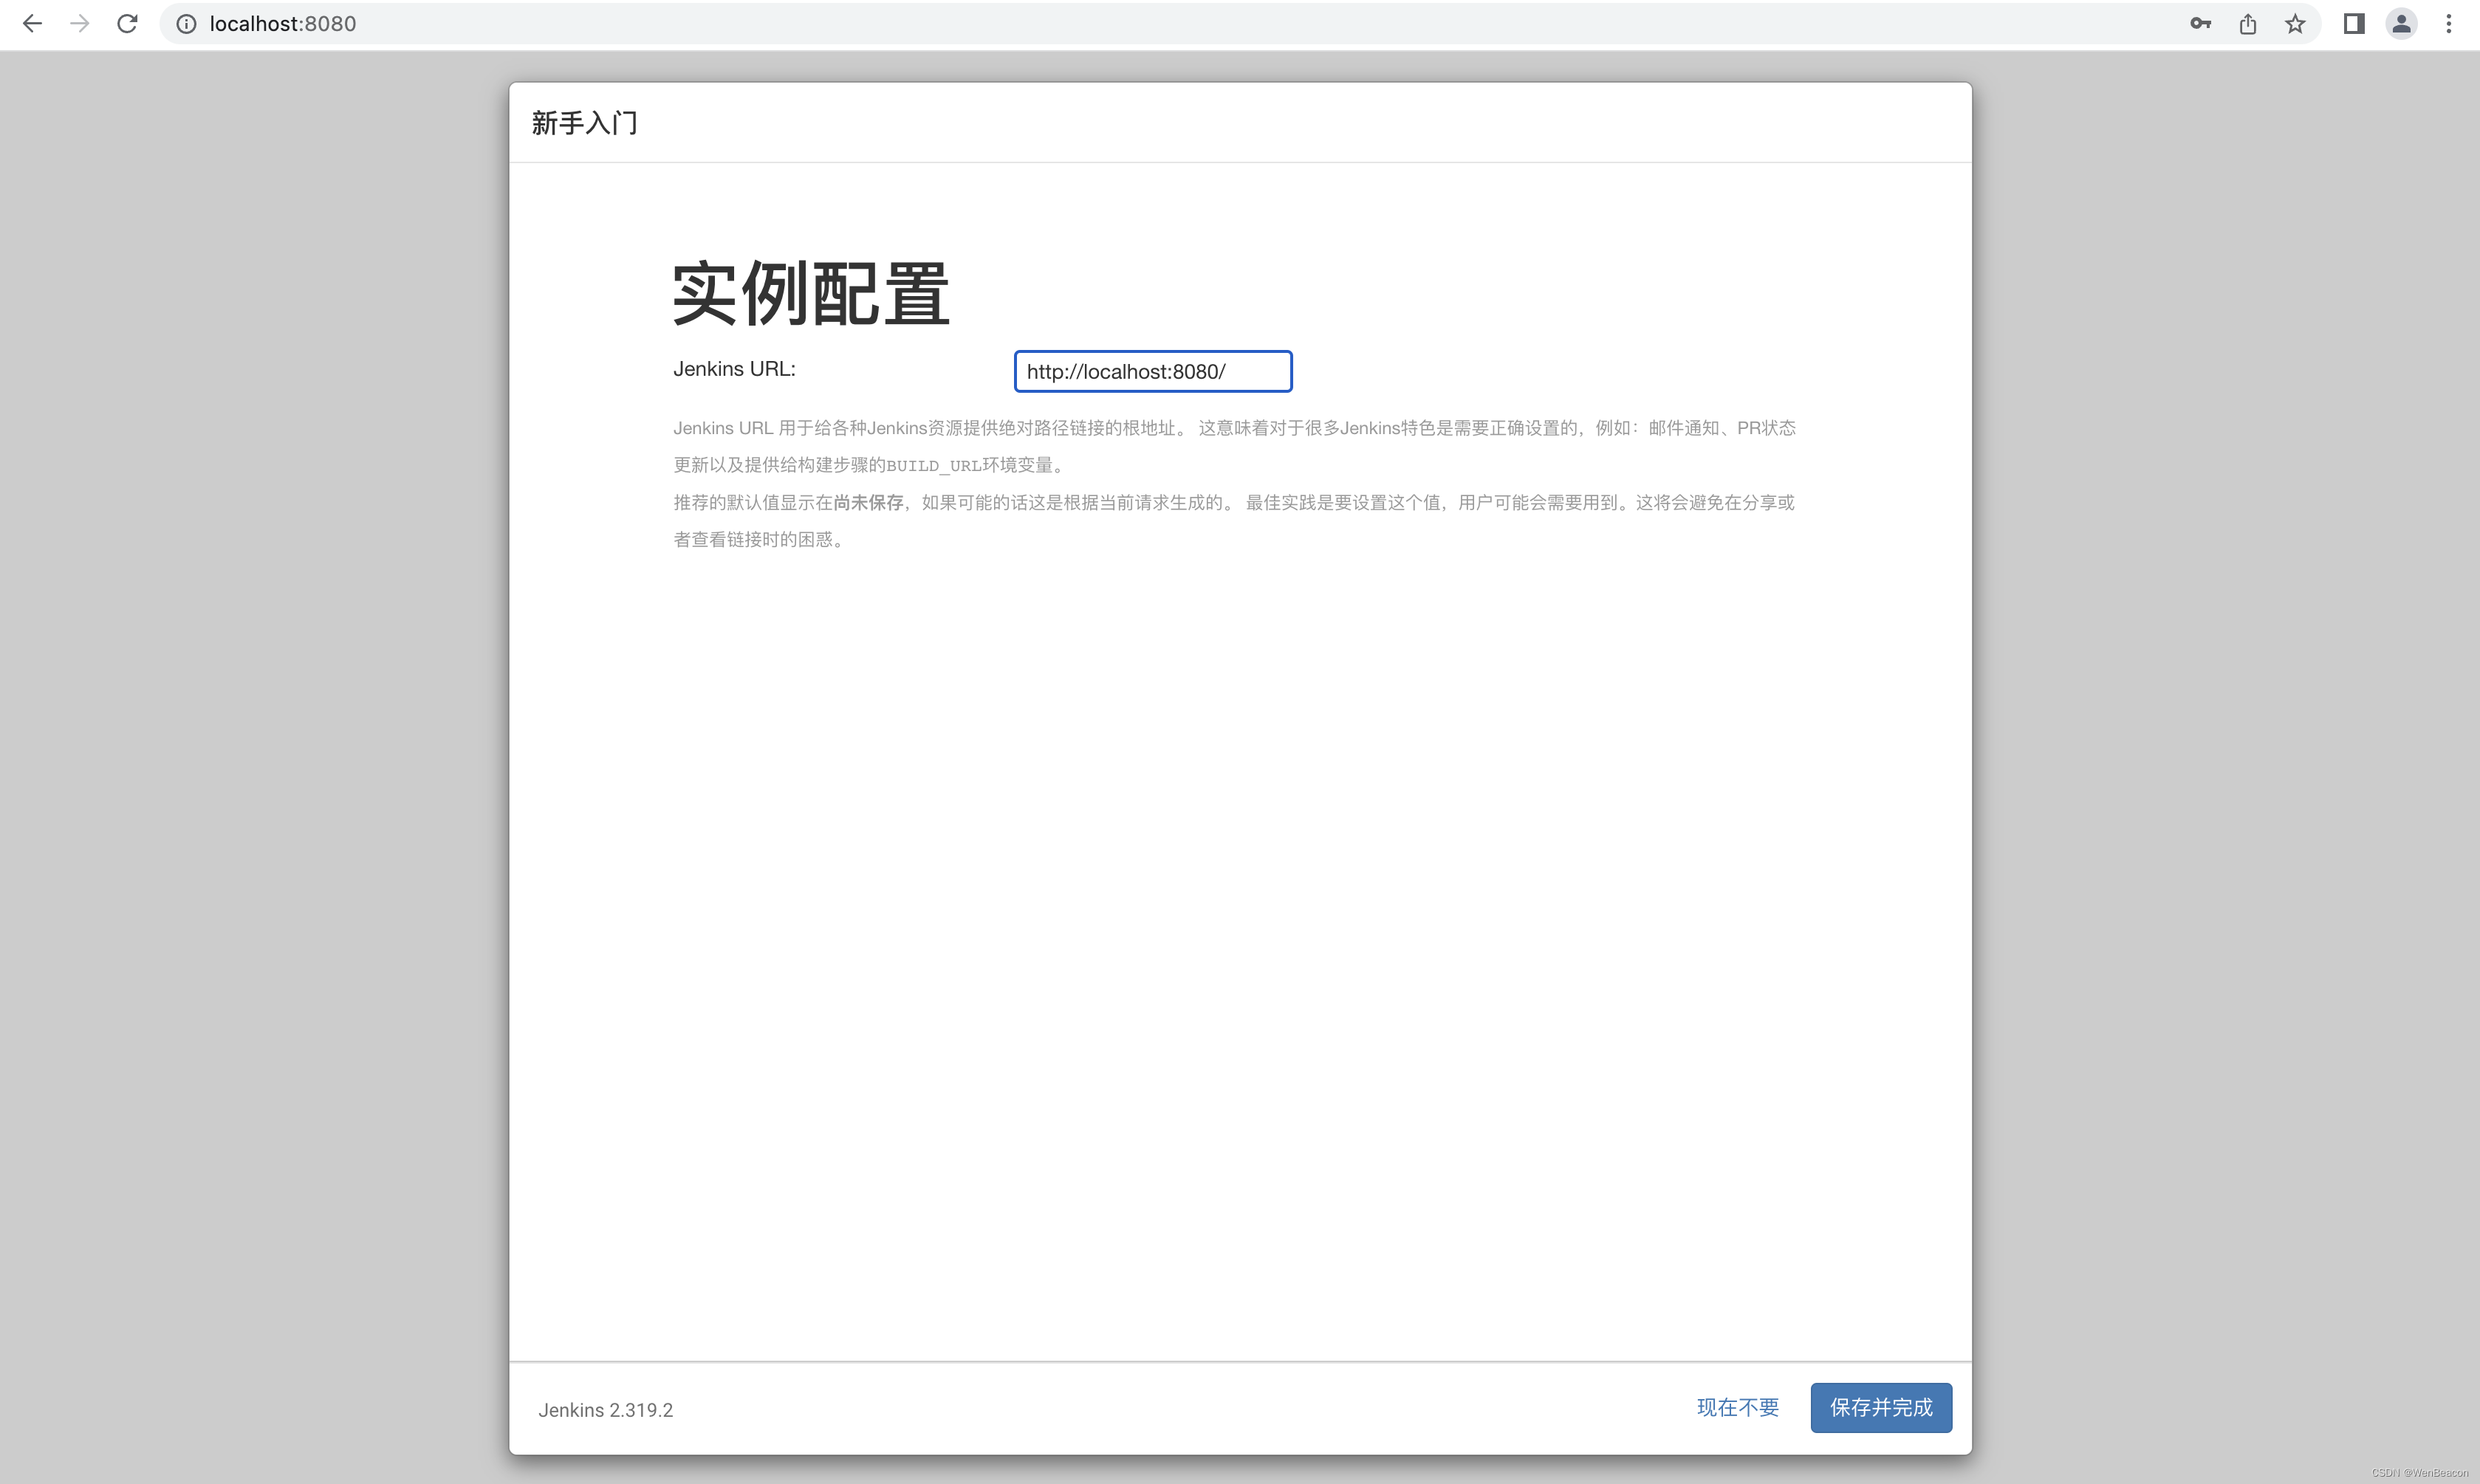View site information icon in address bar

[x=186, y=24]
